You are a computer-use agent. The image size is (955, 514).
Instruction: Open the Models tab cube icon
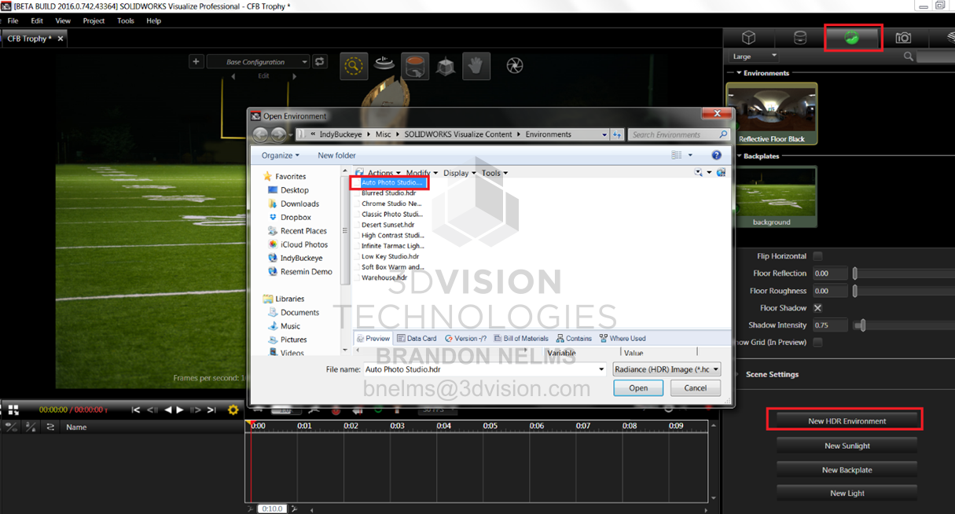(749, 38)
